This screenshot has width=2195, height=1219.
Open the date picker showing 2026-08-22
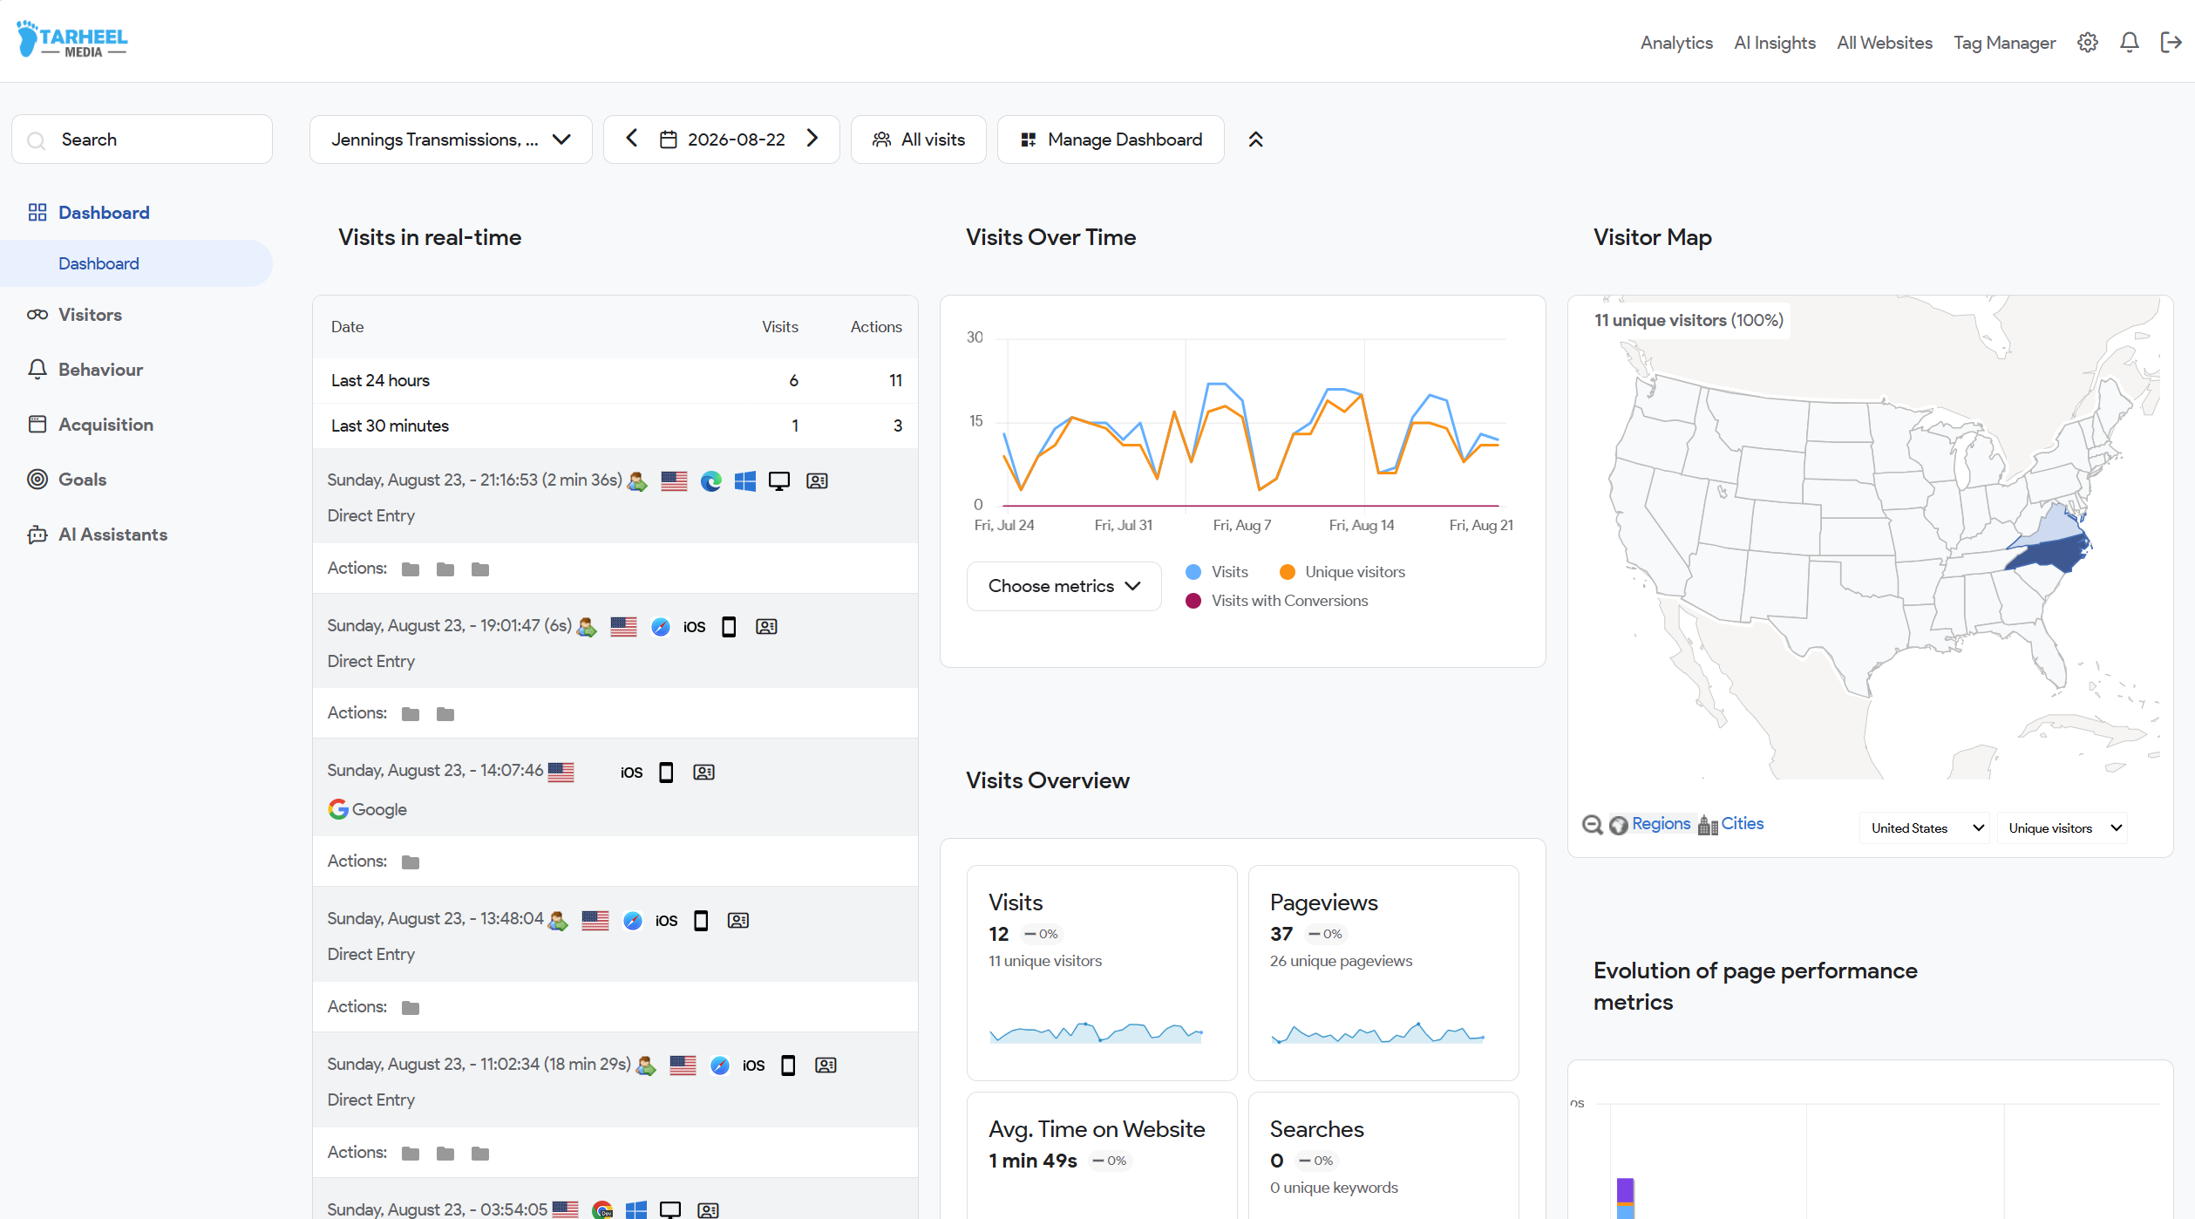coord(723,140)
